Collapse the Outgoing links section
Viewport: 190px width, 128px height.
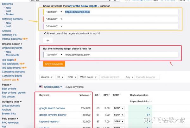12,102
